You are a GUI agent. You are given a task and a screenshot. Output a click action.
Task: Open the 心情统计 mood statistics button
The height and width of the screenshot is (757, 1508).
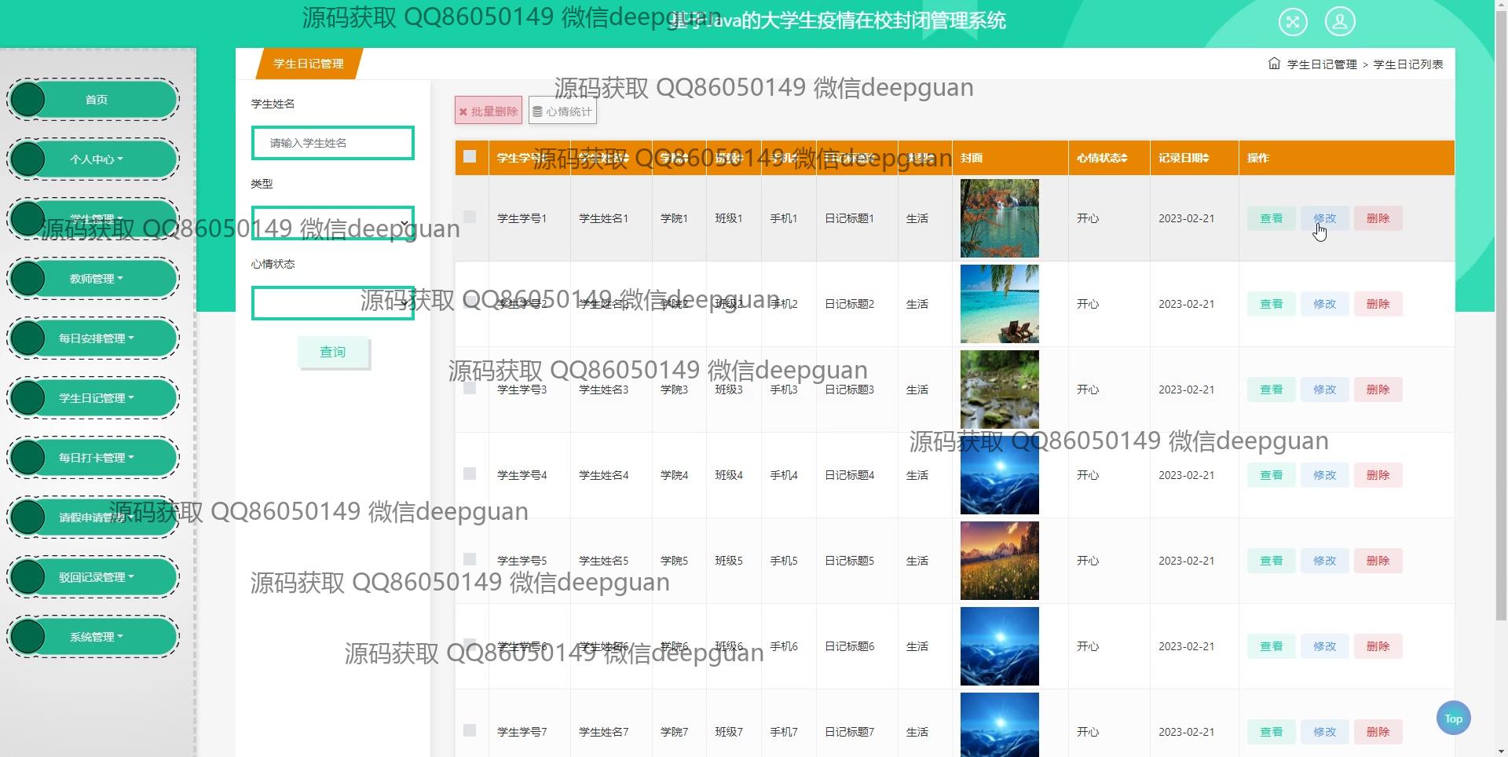(562, 112)
